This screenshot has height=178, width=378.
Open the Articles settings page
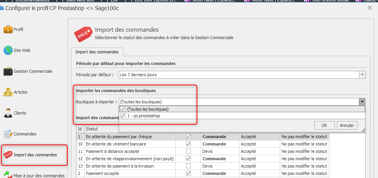click(21, 92)
